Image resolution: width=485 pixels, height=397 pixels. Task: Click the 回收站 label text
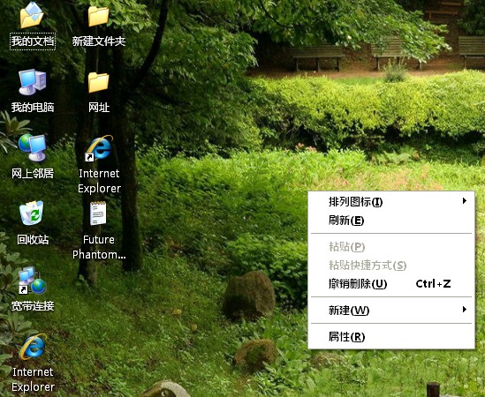click(33, 239)
